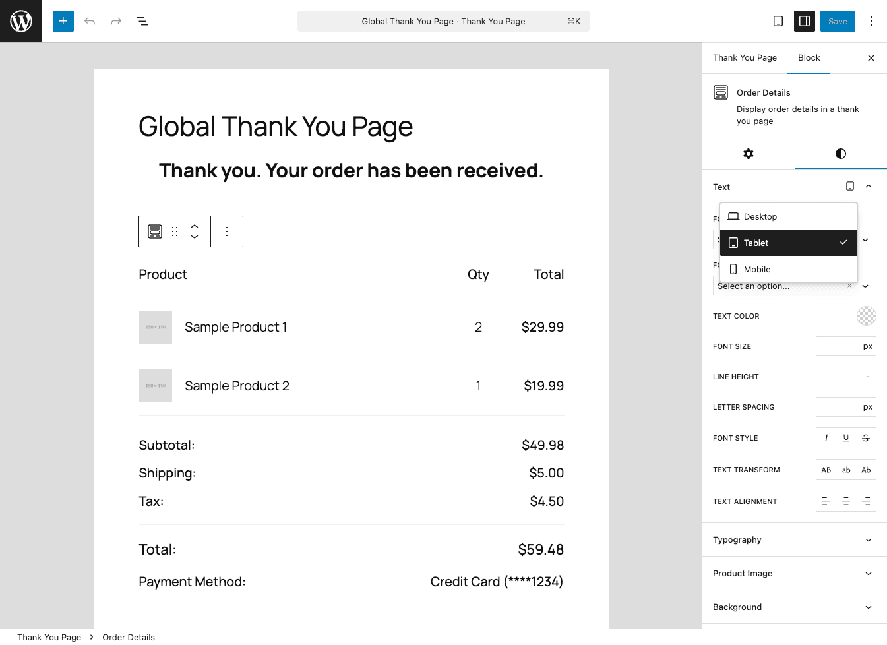Image resolution: width=887 pixels, height=645 pixels.
Task: Click the Font Size input field
Action: point(838,346)
